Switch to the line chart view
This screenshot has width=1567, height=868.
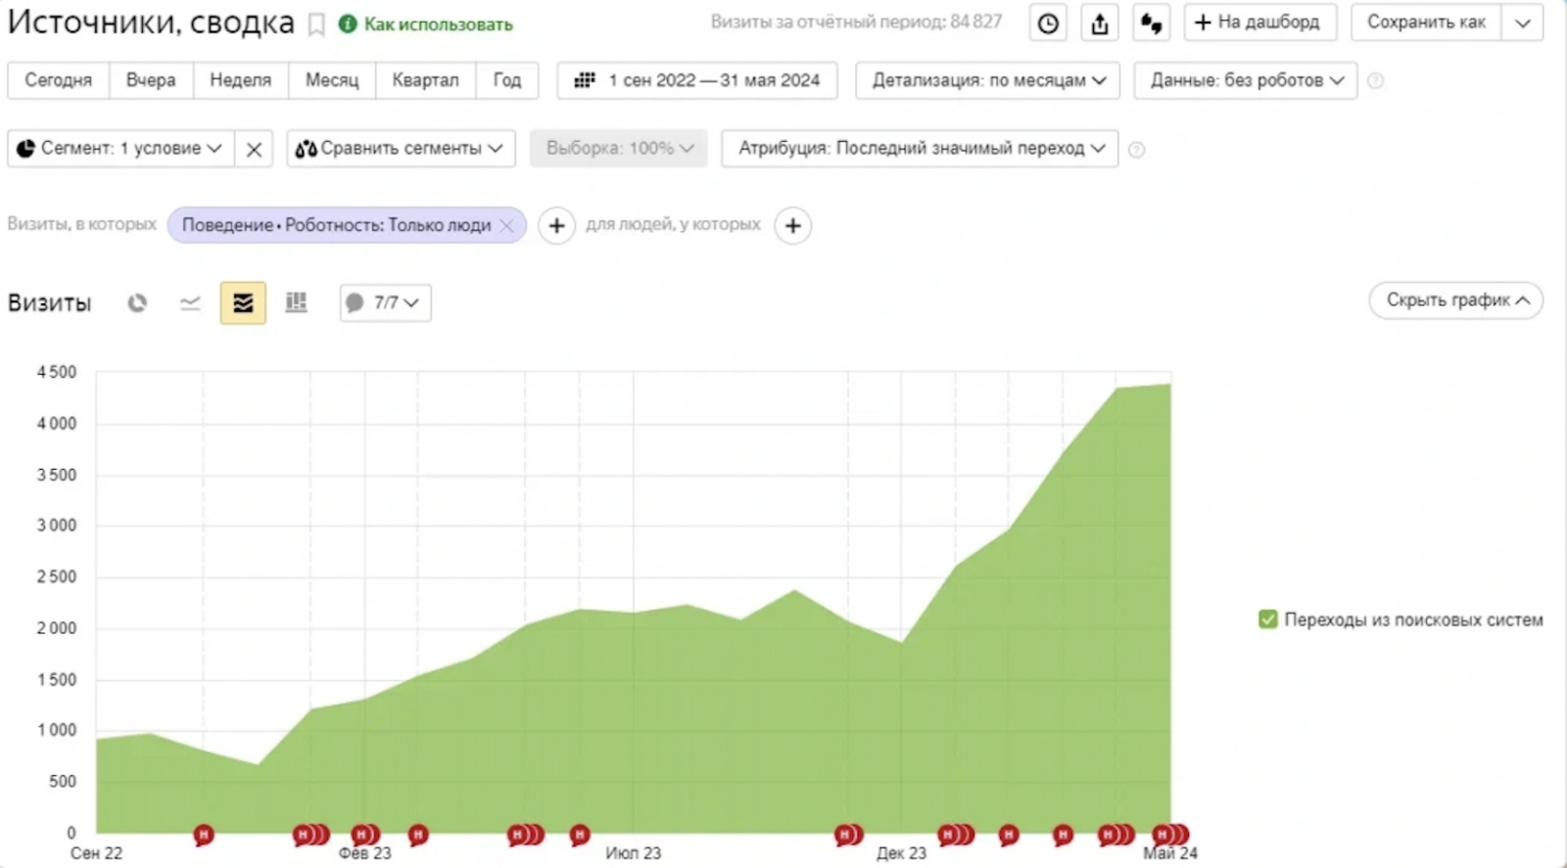(x=190, y=303)
